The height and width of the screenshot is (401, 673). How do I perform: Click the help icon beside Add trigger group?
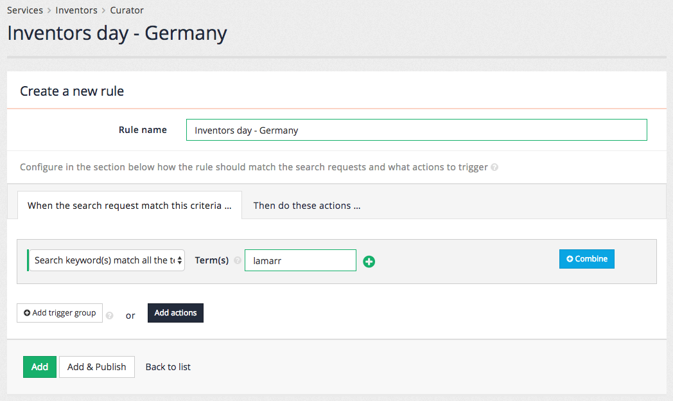pos(109,315)
